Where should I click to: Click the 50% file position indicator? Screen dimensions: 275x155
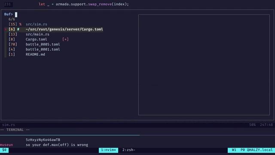point(252,125)
